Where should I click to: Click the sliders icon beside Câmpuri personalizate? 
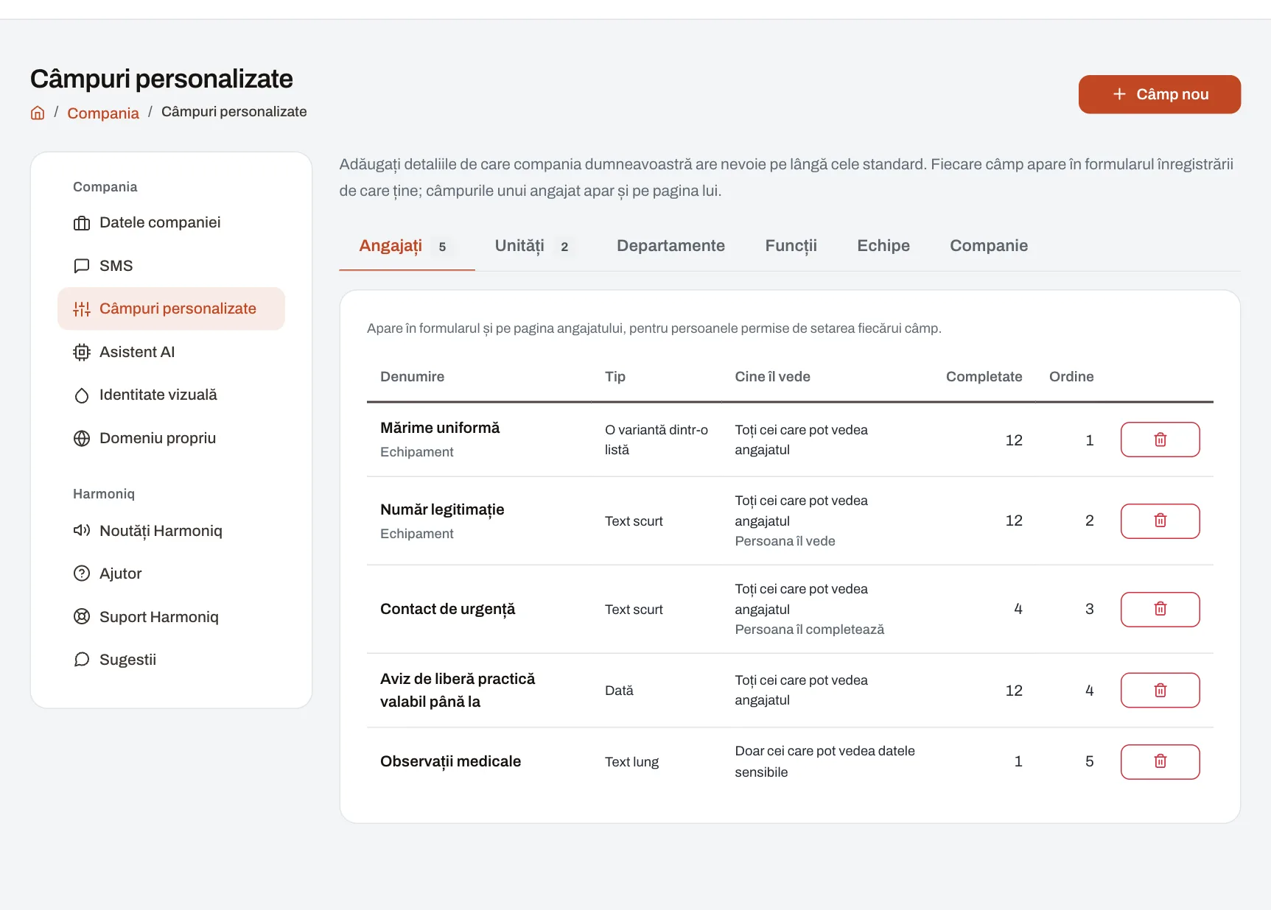point(82,309)
